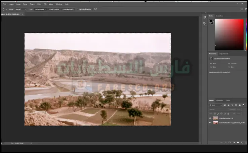The image size is (248, 153).
Task: Click the add layer style fx icon
Action: pos(225,142)
